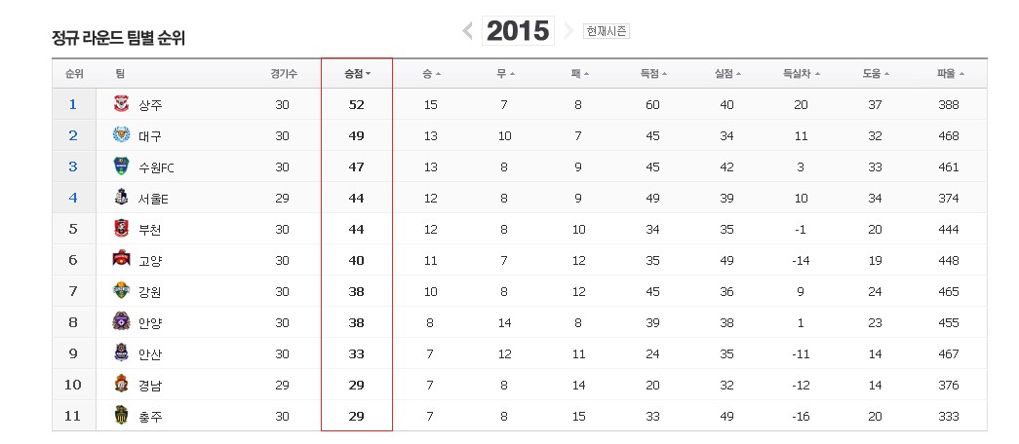Go to previous season with left arrow
This screenshot has height=444, width=1019.
[468, 31]
